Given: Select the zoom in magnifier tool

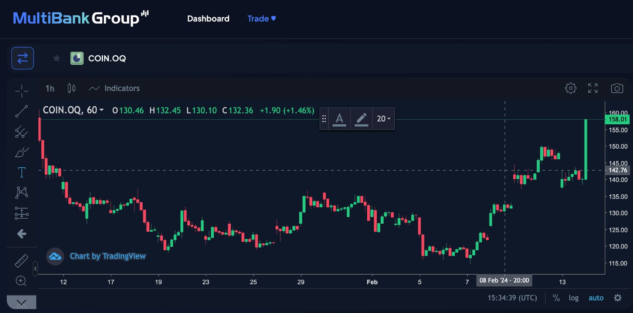Looking at the screenshot, I should click(x=21, y=281).
